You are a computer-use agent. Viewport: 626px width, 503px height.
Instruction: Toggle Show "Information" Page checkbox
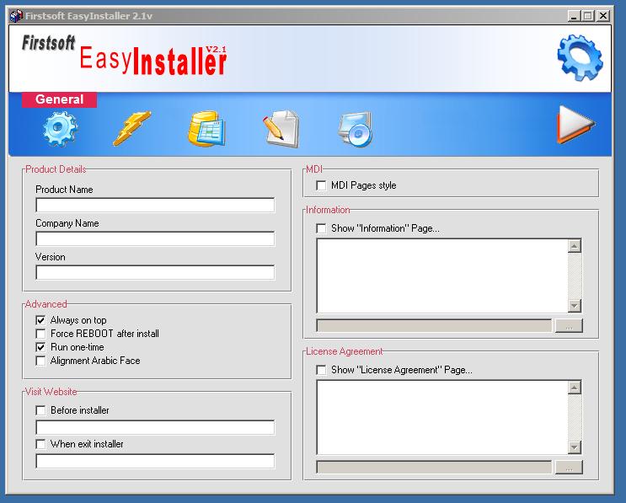click(321, 228)
